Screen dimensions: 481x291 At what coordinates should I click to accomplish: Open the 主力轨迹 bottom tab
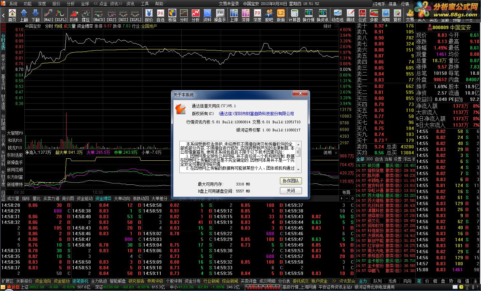[99, 281]
